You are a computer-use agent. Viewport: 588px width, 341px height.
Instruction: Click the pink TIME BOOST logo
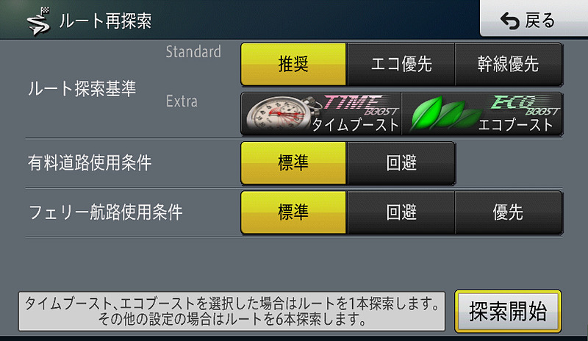coord(361,105)
